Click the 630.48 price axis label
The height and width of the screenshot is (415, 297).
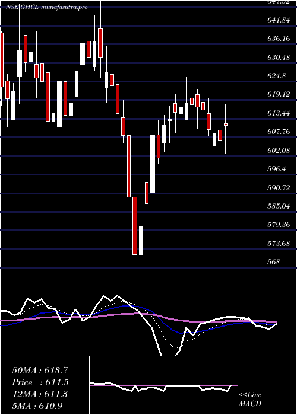click(279, 58)
